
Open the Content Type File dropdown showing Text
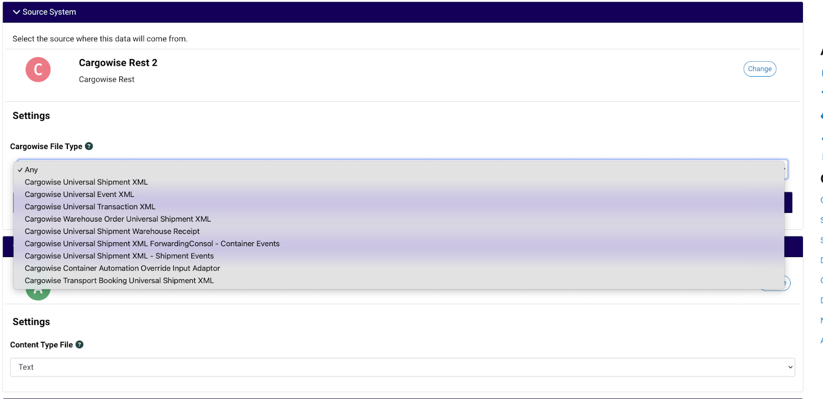click(x=402, y=367)
